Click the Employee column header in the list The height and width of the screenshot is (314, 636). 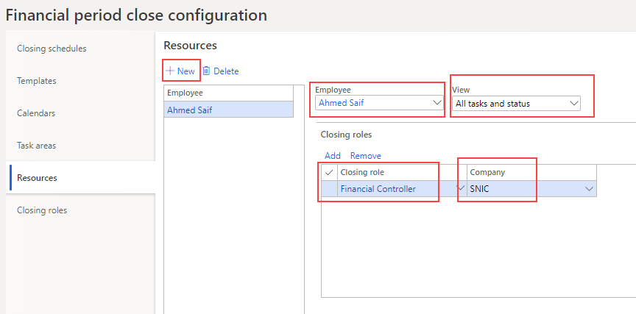click(x=185, y=93)
